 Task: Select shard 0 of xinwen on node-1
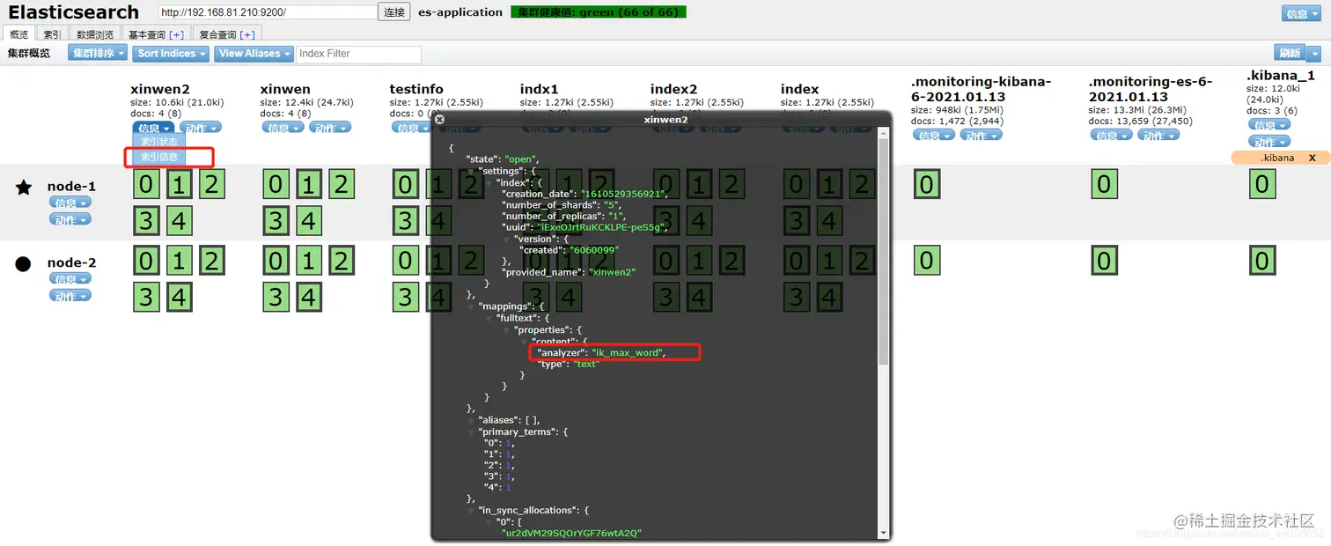276,184
